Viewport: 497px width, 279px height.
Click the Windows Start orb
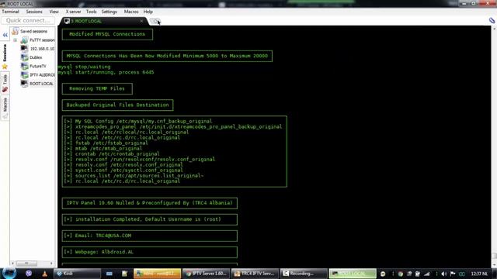tap(9, 273)
